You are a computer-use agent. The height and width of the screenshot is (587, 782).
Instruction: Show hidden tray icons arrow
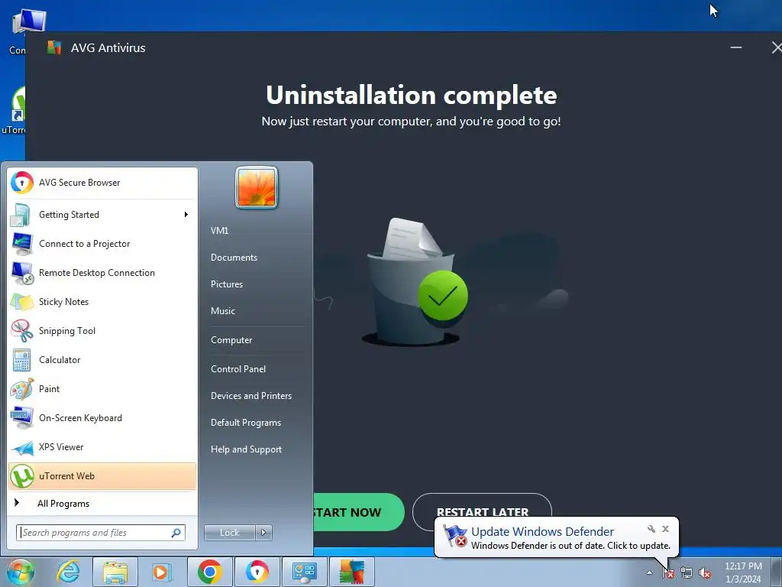[649, 573]
